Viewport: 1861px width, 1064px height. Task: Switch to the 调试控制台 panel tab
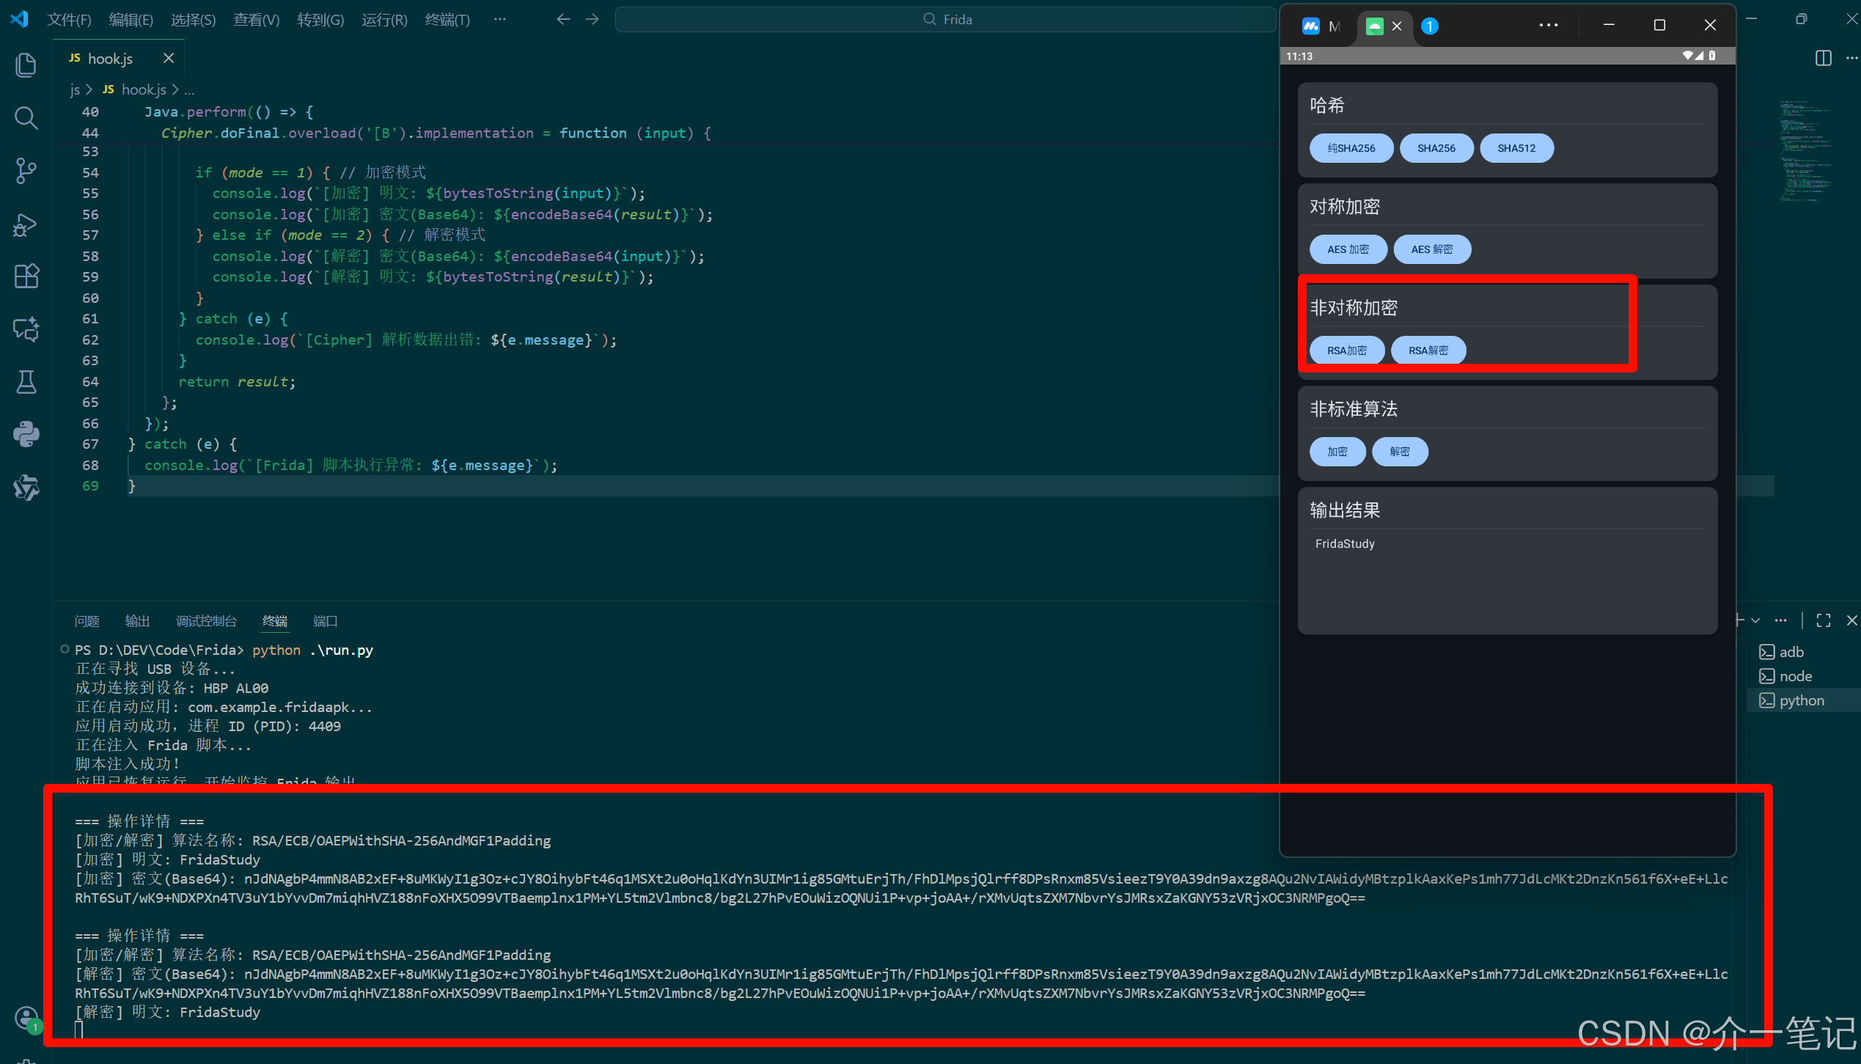[x=206, y=621]
